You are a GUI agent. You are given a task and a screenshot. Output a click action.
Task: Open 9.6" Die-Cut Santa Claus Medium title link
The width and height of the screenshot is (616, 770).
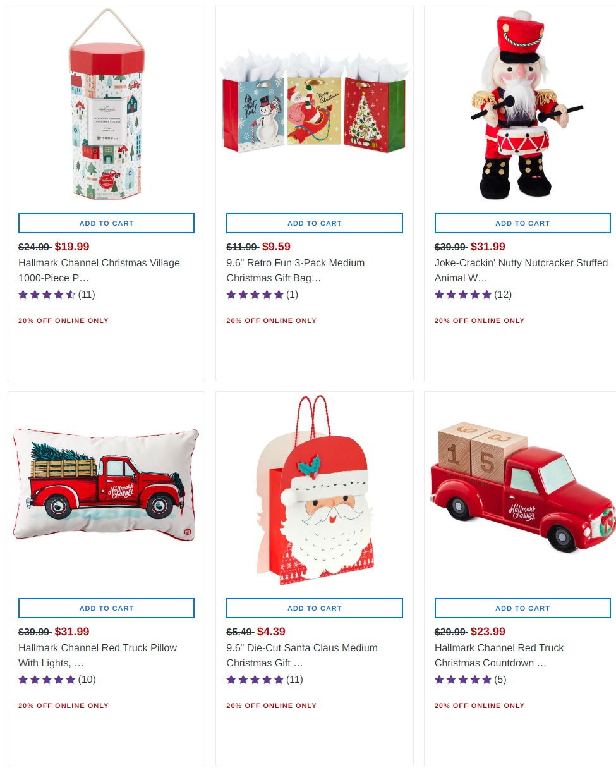pyautogui.click(x=302, y=655)
